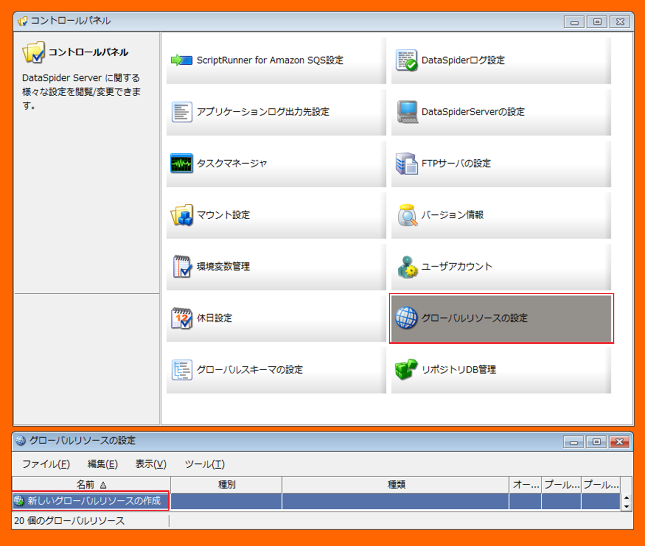Close the グローバルリソースの設定 window

(620, 442)
